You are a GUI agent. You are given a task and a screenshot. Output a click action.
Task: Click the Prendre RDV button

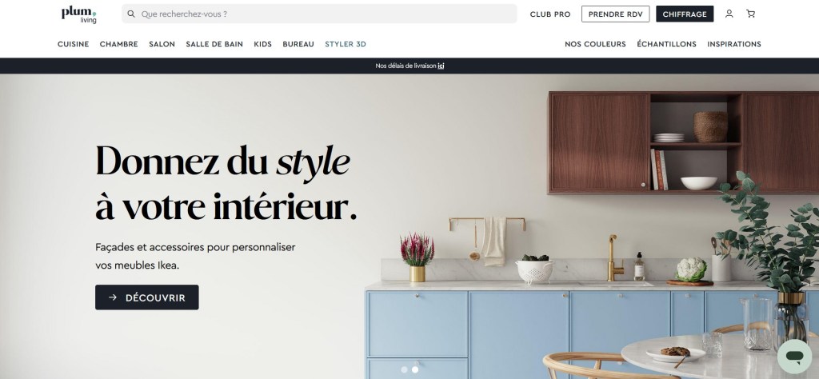(x=615, y=14)
